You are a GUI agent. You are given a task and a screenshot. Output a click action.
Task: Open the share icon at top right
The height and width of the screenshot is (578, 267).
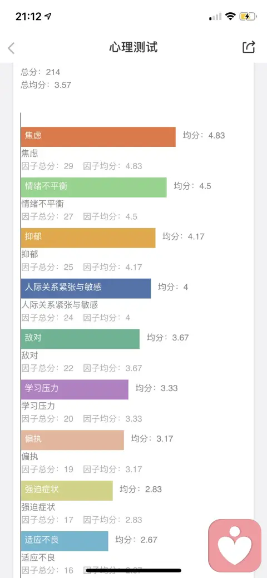tap(249, 47)
